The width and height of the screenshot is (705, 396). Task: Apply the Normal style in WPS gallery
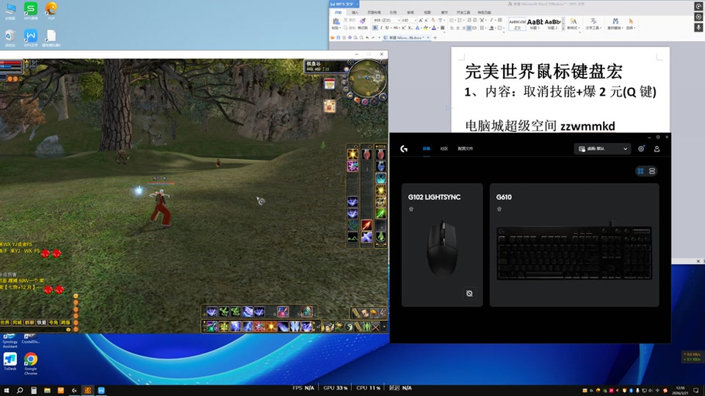517,24
